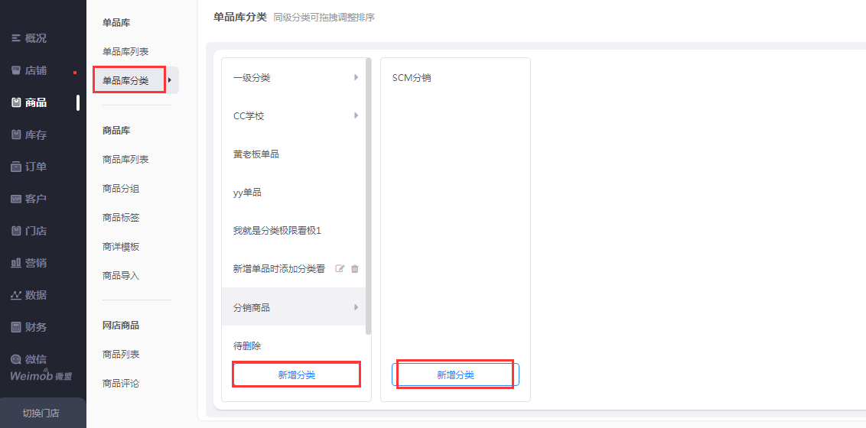Screen dimensions: 866x428
Task: Click the edit pencil icon beside 新增单品时添加分类看
Action: coord(340,269)
